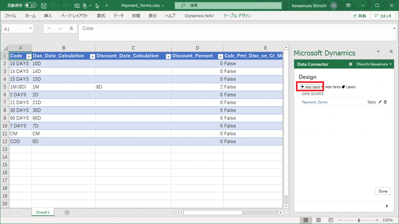Click the Save icon in title bar
The image size is (399, 224).
pyautogui.click(x=44, y=5)
